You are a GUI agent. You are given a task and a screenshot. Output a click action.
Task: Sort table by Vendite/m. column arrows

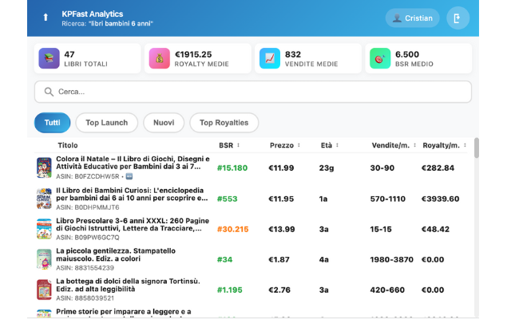point(414,145)
